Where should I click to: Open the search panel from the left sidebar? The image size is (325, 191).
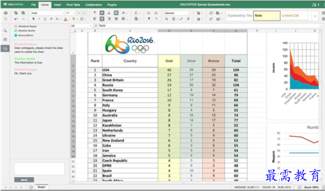[5, 30]
